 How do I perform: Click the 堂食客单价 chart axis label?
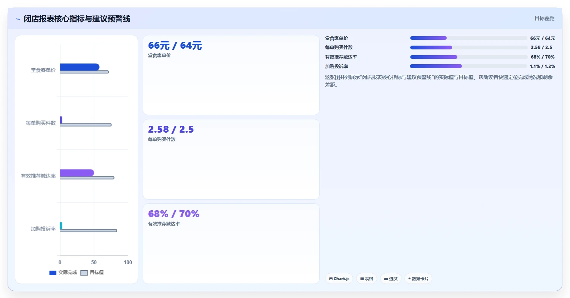[43, 70]
